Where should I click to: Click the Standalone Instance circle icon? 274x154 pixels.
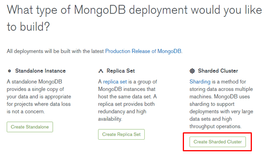click(9, 71)
